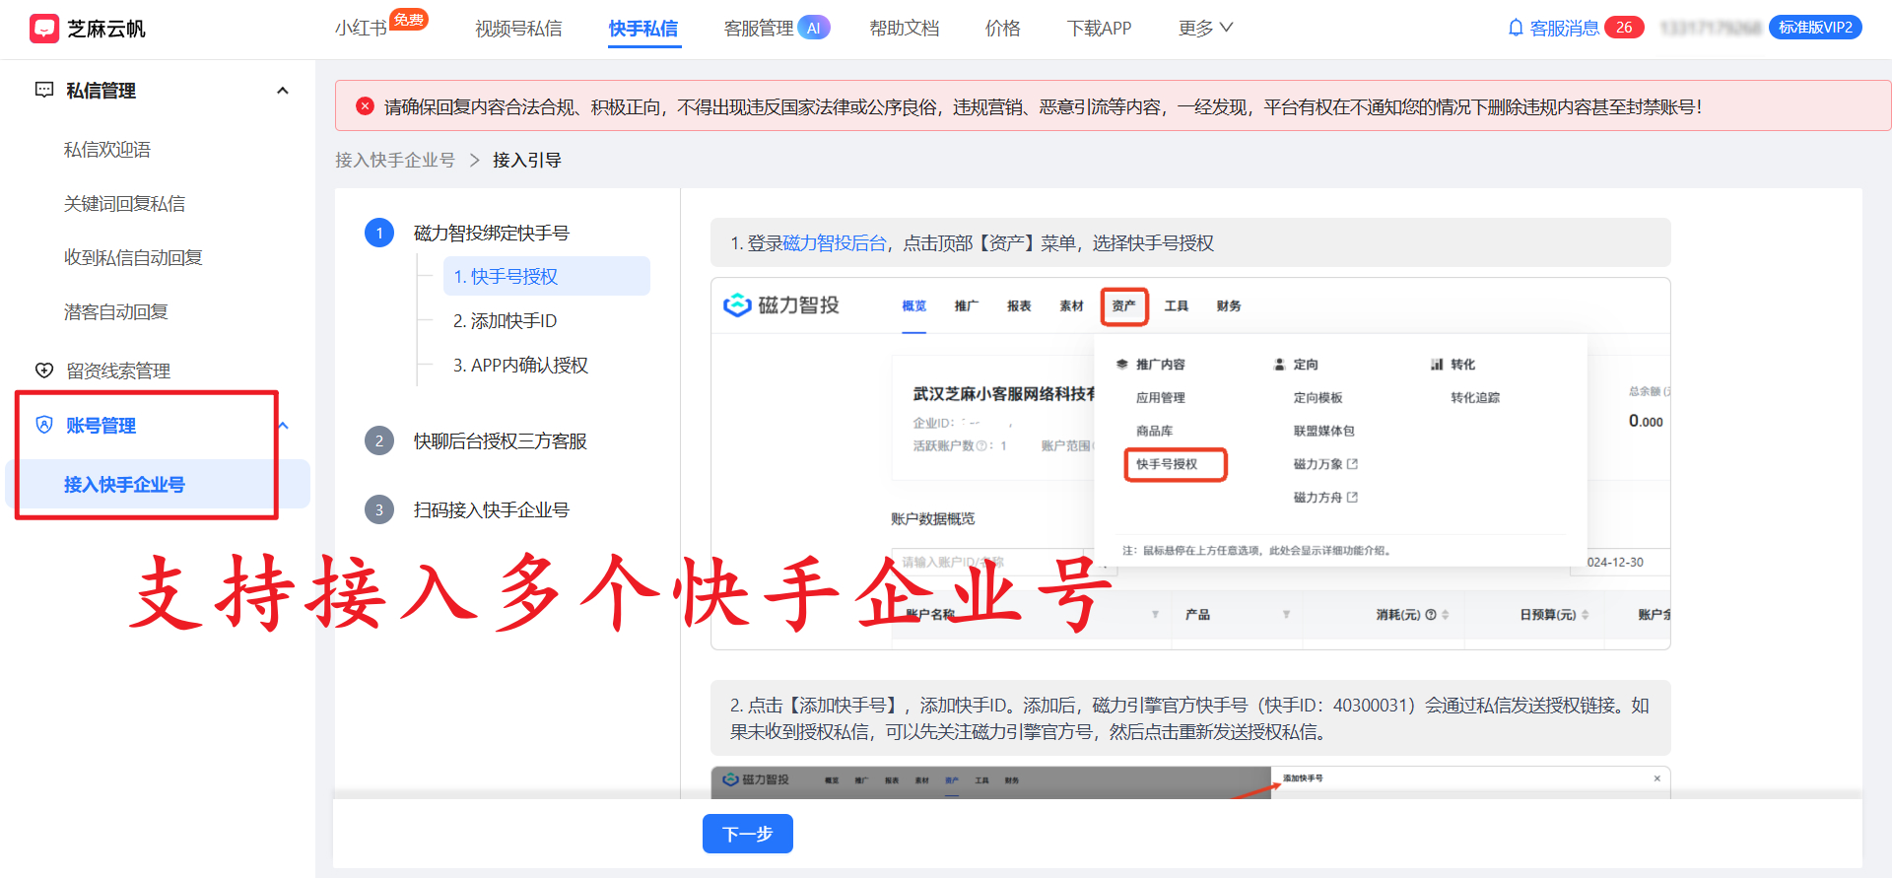1892x878 pixels.
Task: Open 关键词回复私信 in the sidebar
Action: click(124, 204)
